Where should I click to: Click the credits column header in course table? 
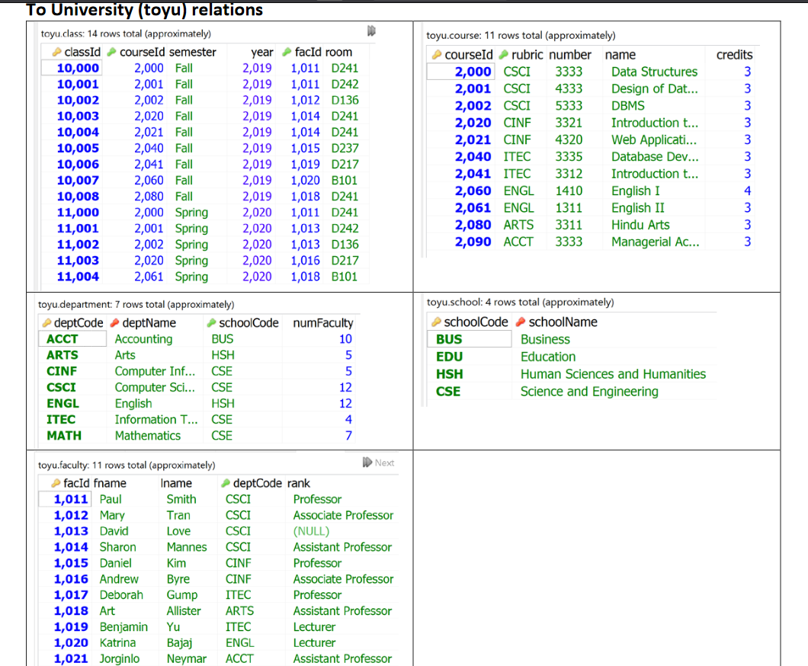point(734,54)
